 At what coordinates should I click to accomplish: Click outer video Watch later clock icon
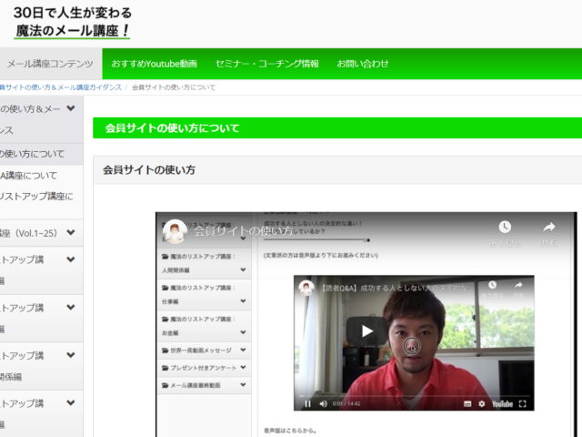pos(505,227)
